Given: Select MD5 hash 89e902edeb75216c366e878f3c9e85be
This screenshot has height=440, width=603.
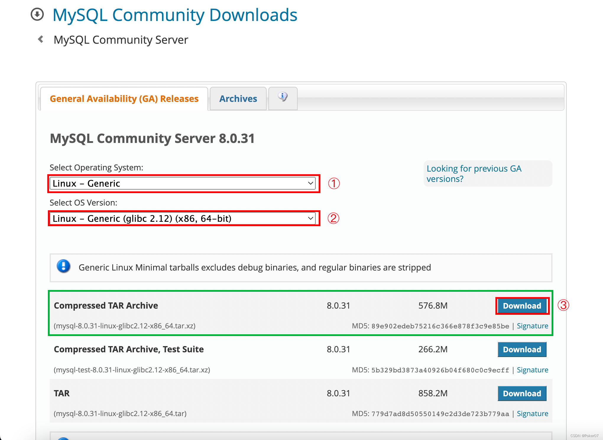Looking at the screenshot, I should (x=440, y=326).
